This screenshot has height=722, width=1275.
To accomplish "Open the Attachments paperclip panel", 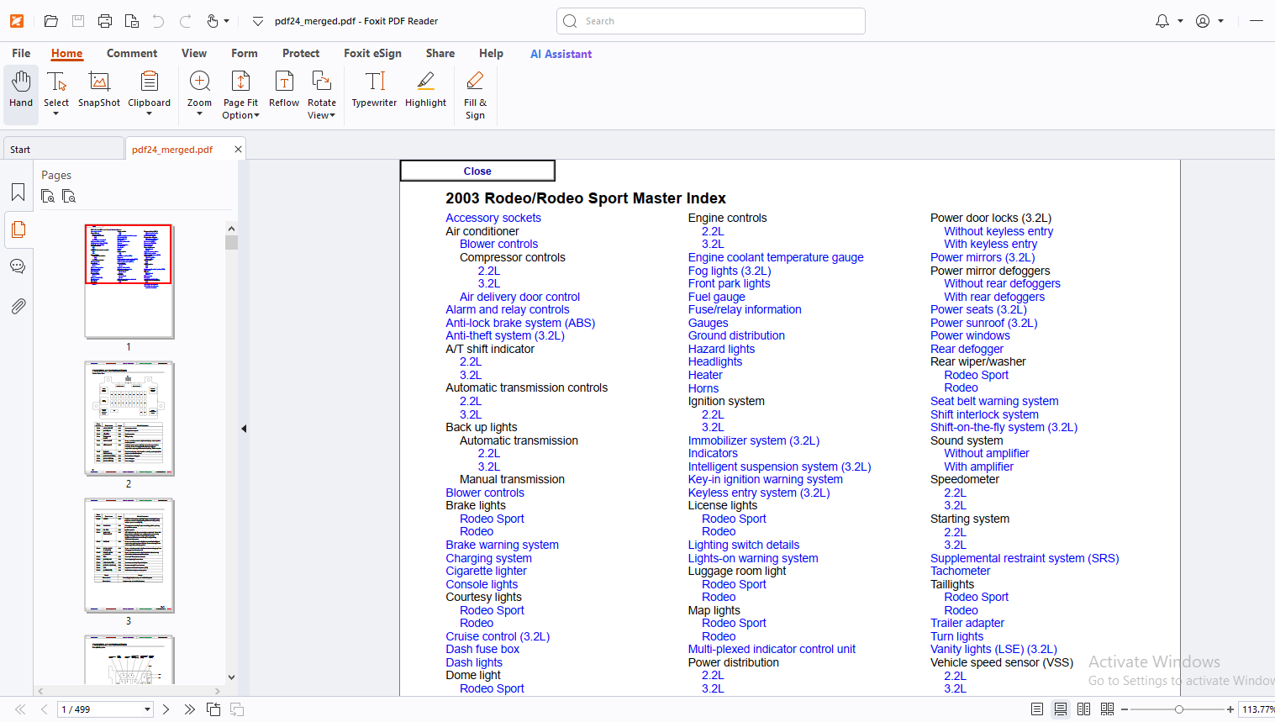I will pyautogui.click(x=18, y=306).
